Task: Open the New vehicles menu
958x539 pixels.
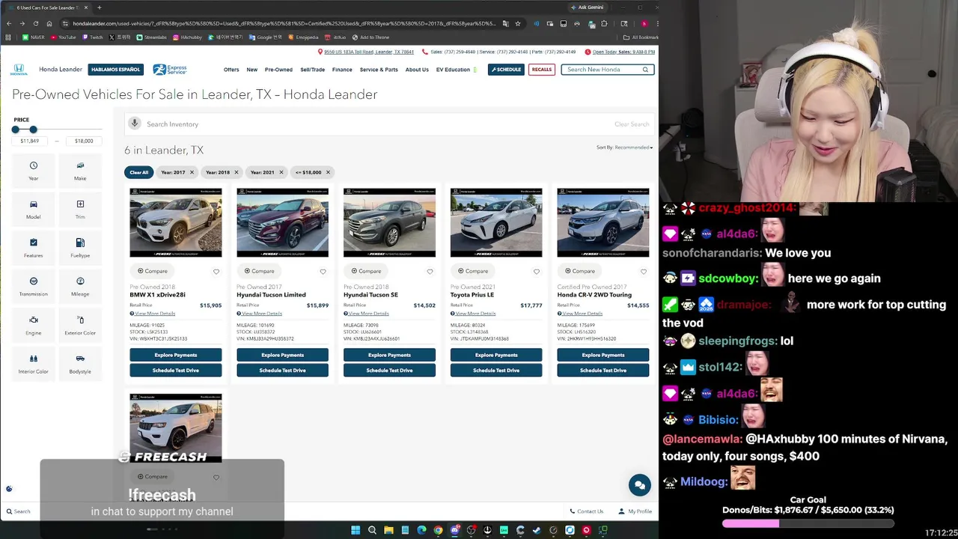Action: pyautogui.click(x=252, y=70)
